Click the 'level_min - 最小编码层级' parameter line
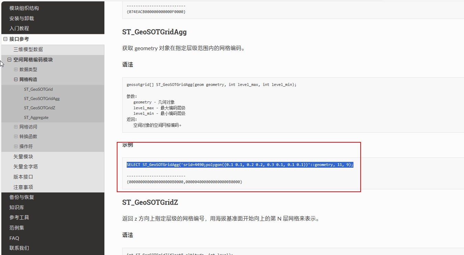464x255 pixels. pyautogui.click(x=159, y=113)
